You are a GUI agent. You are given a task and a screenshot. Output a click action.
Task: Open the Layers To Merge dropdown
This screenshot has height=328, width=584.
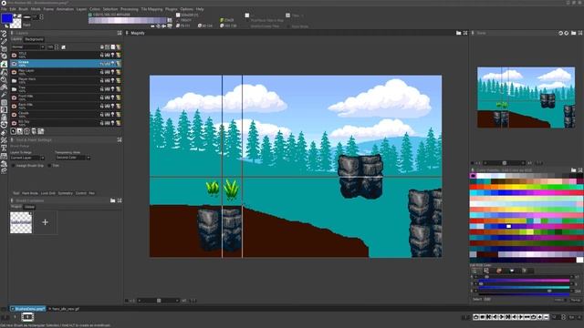tap(27, 158)
